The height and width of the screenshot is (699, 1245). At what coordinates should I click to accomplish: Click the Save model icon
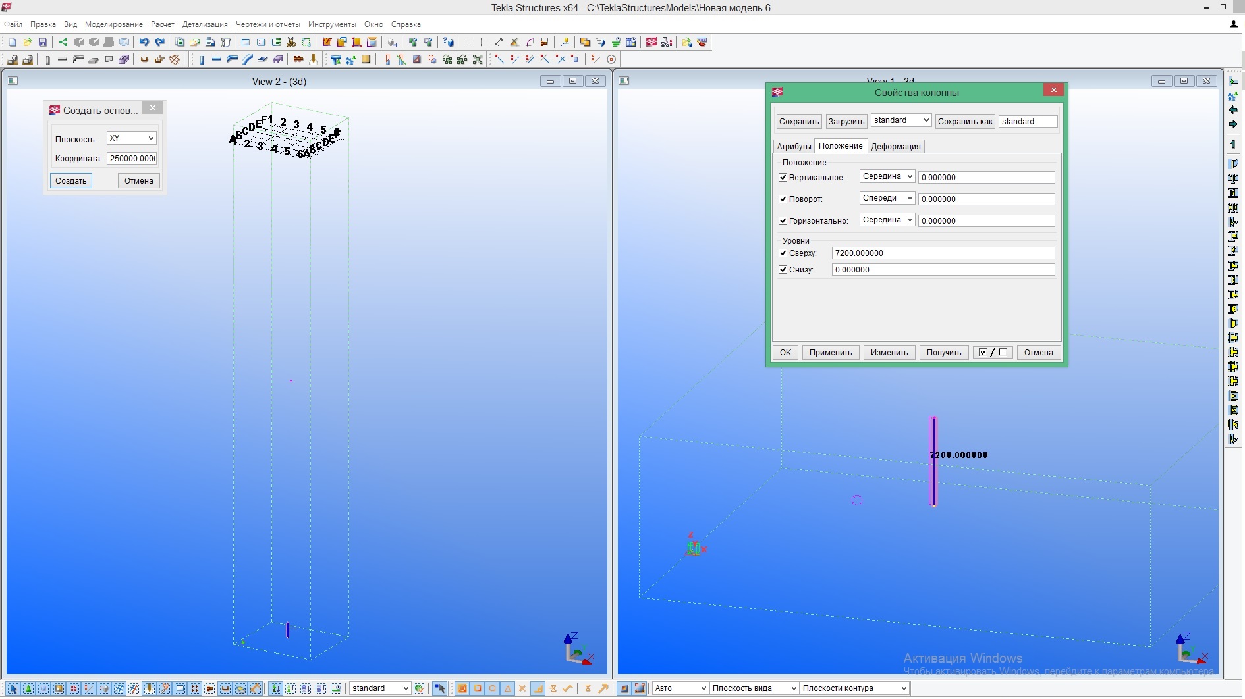click(x=43, y=42)
